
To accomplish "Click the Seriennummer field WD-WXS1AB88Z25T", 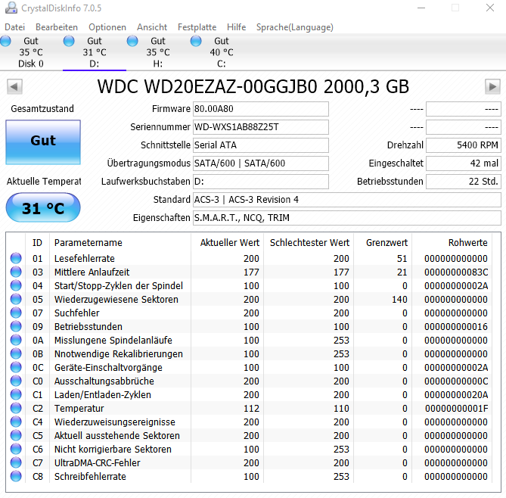I will 261,127.
